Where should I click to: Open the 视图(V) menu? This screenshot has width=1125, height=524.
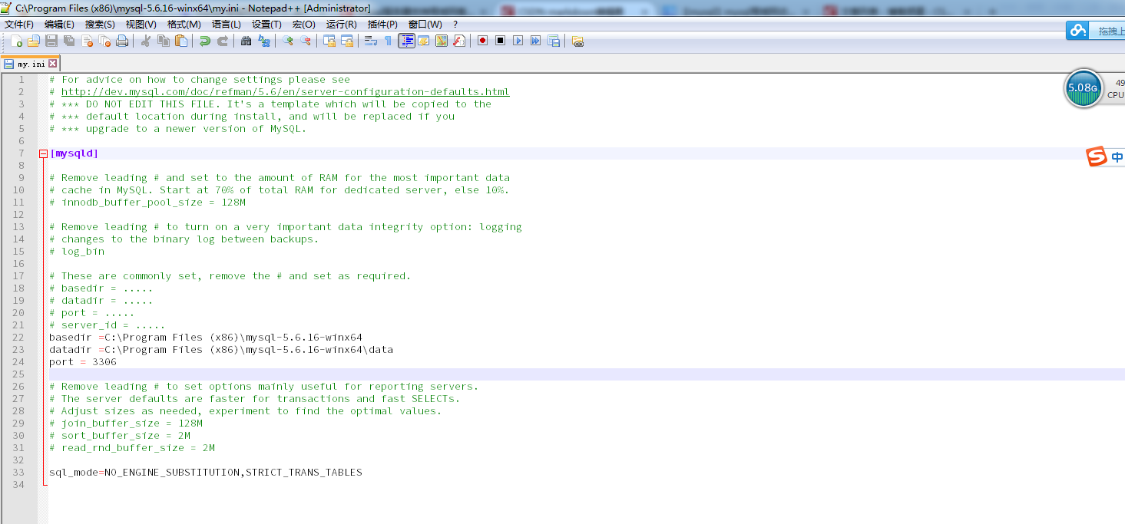tap(141, 25)
